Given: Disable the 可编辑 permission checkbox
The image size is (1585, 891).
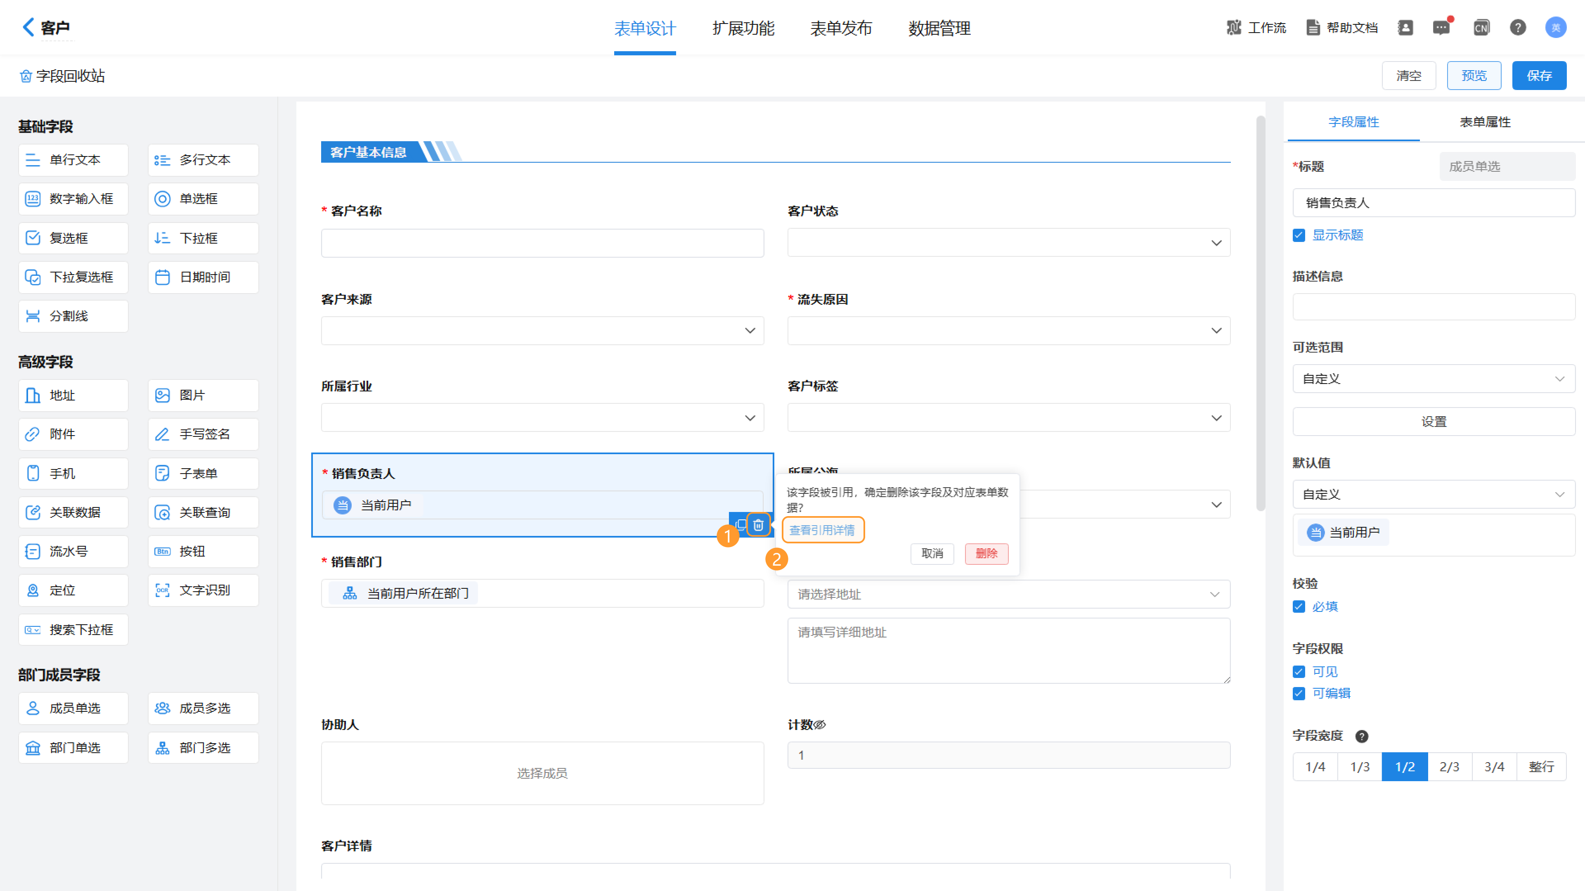Looking at the screenshot, I should click(x=1299, y=694).
